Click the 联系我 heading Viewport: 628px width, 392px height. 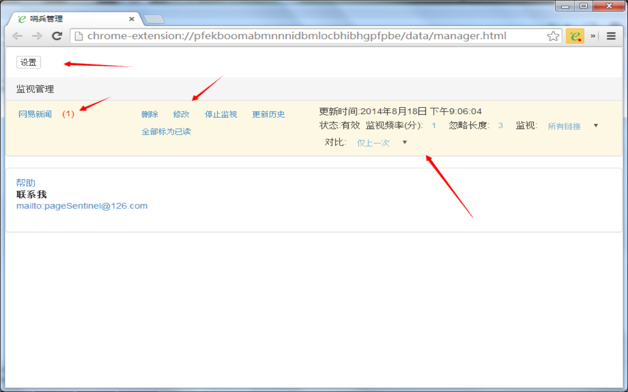(31, 195)
